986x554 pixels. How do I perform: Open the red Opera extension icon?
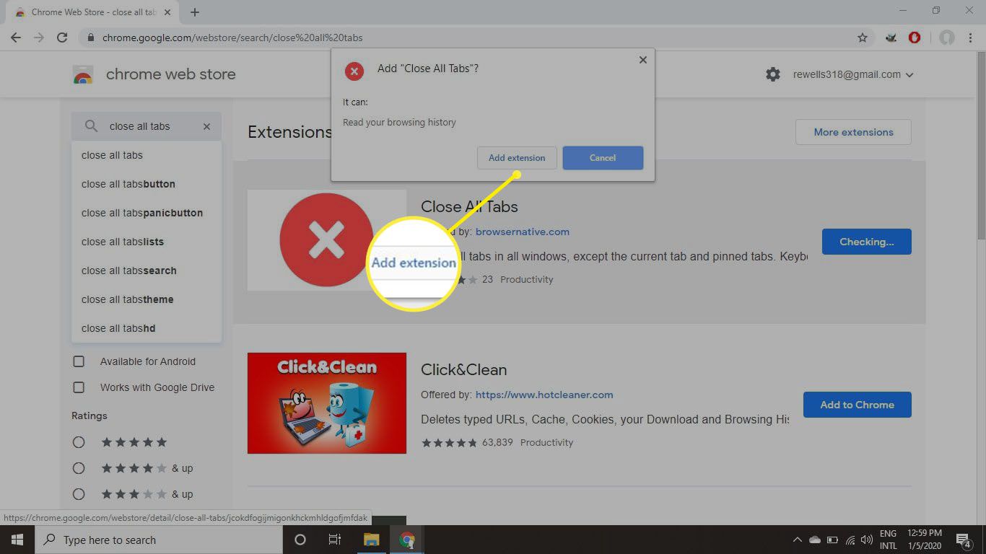click(915, 38)
